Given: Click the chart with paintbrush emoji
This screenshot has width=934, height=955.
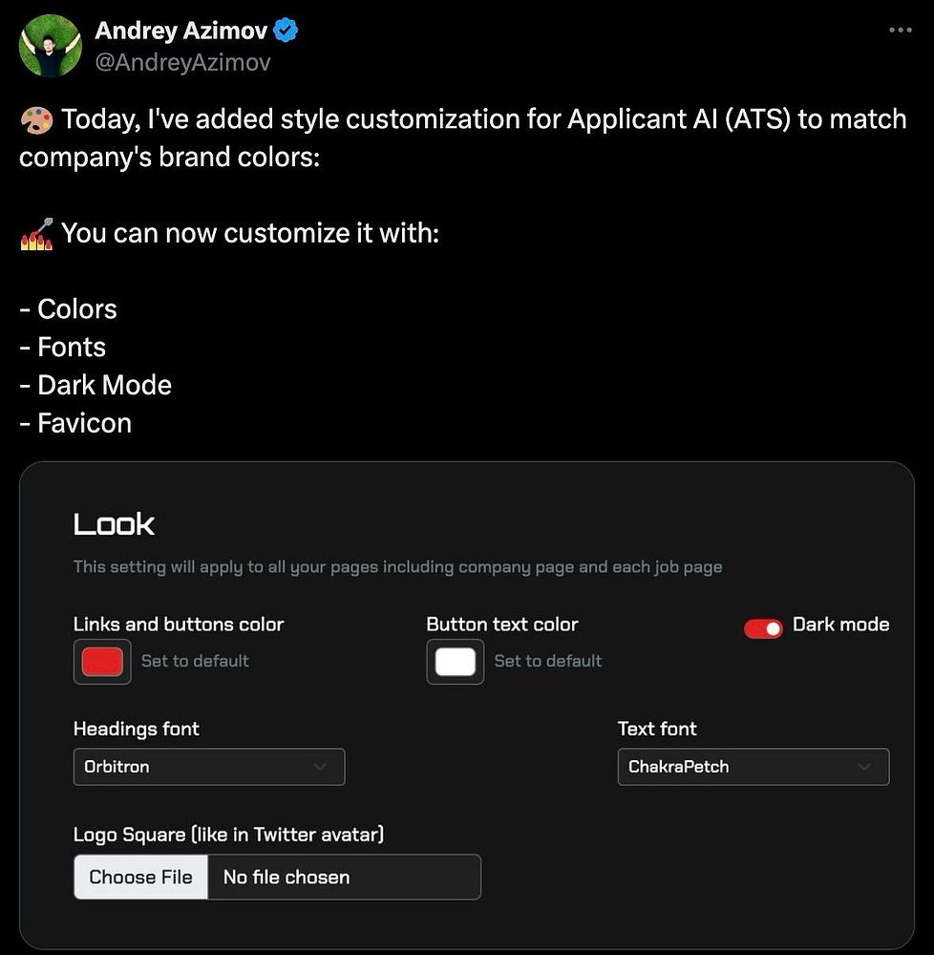Looking at the screenshot, I should click(x=36, y=234).
